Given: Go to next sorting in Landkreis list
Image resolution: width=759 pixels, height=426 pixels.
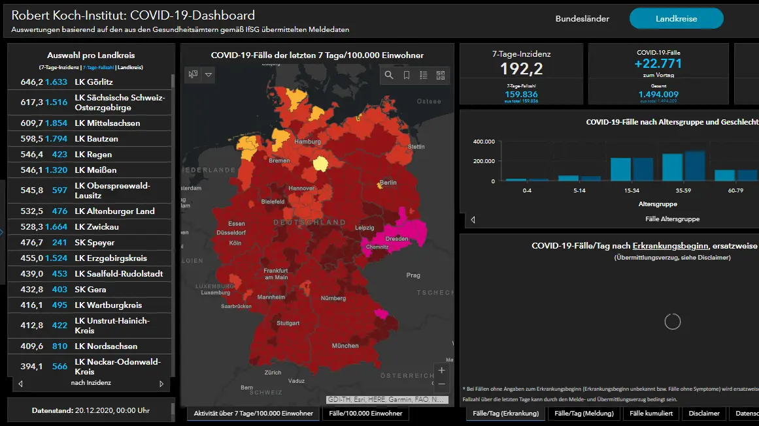Looking at the screenshot, I should click(161, 384).
